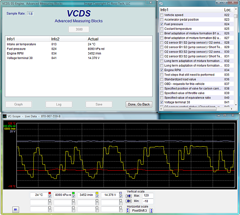Click the VC-Scope title bar icon
The image size is (240, 215).
tap(4, 116)
